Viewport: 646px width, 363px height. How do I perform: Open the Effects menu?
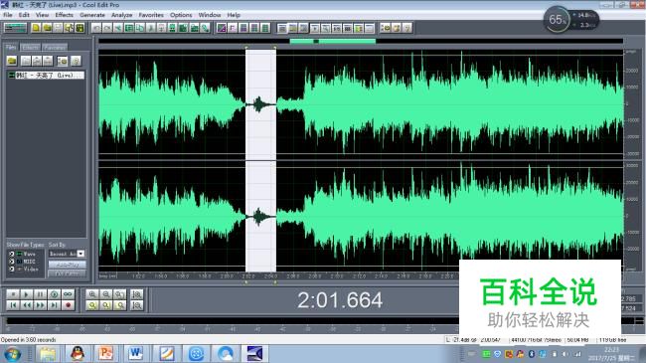pyautogui.click(x=65, y=15)
